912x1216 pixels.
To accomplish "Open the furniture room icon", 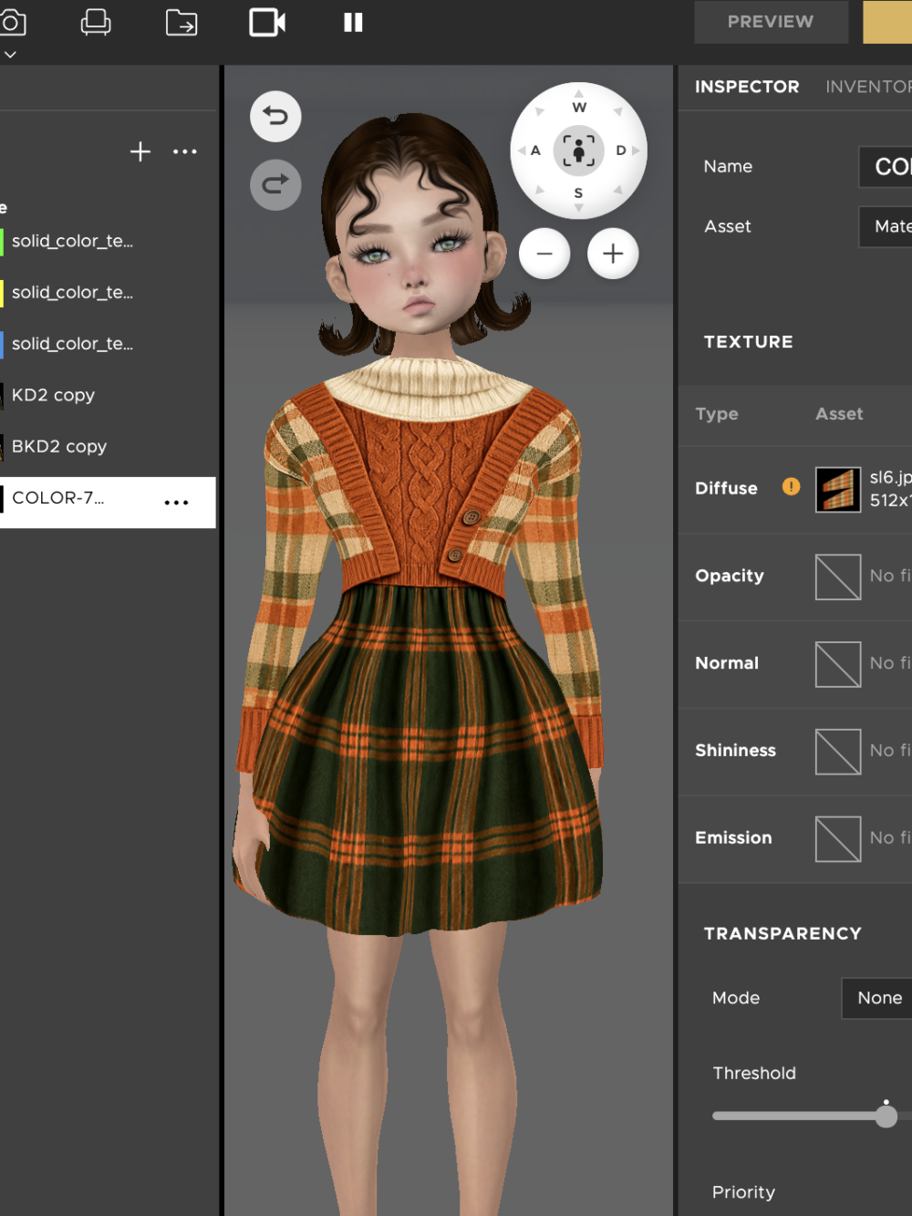I will point(96,22).
